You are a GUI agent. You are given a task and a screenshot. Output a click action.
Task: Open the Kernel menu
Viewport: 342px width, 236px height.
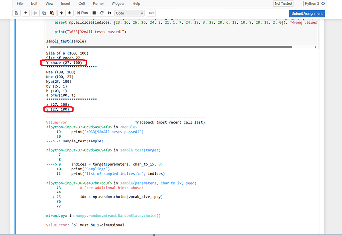coord(98,3)
